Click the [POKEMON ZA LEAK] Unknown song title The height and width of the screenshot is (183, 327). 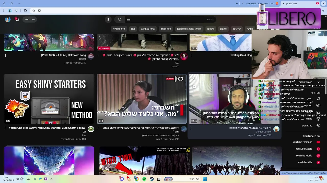pyautogui.click(x=64, y=55)
